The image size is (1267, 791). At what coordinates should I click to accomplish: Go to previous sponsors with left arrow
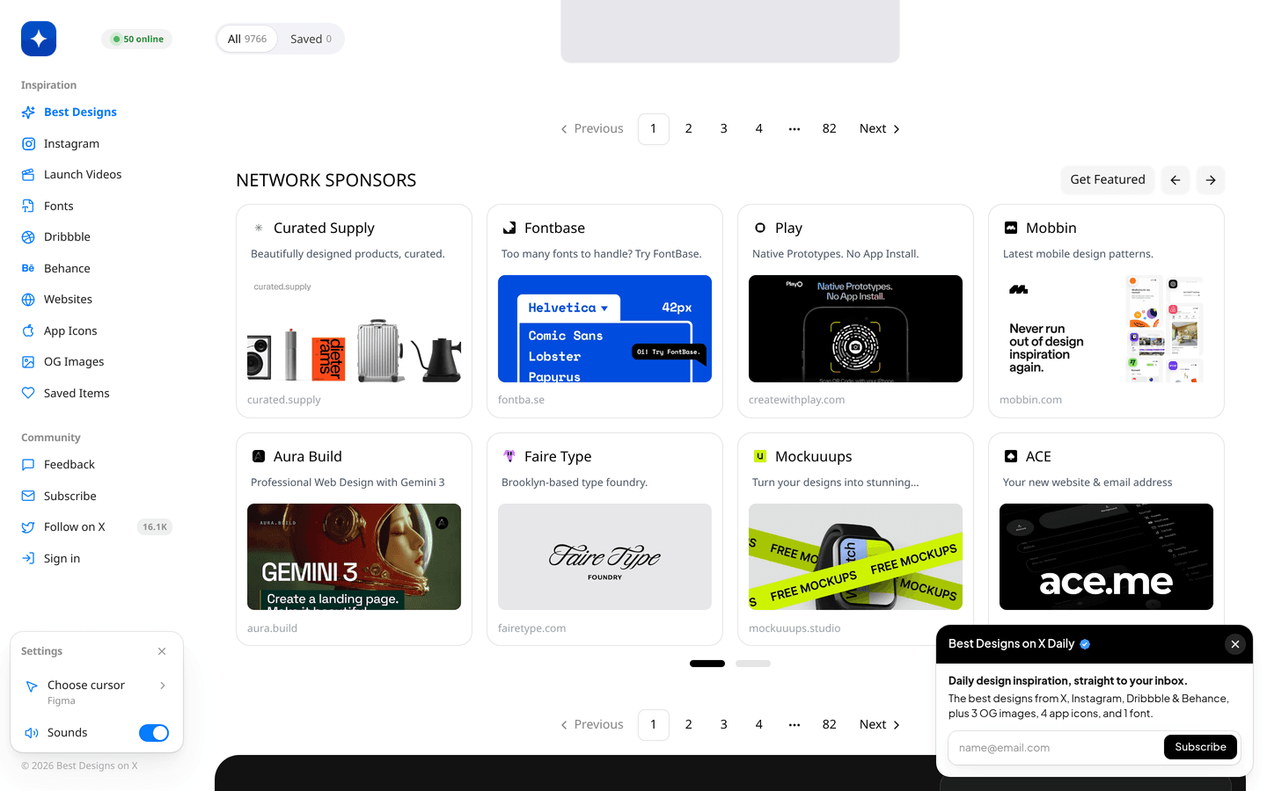pyautogui.click(x=1175, y=180)
